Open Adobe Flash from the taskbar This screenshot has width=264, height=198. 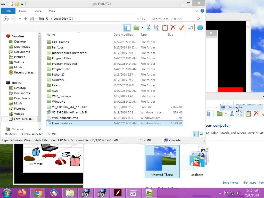click(x=118, y=193)
